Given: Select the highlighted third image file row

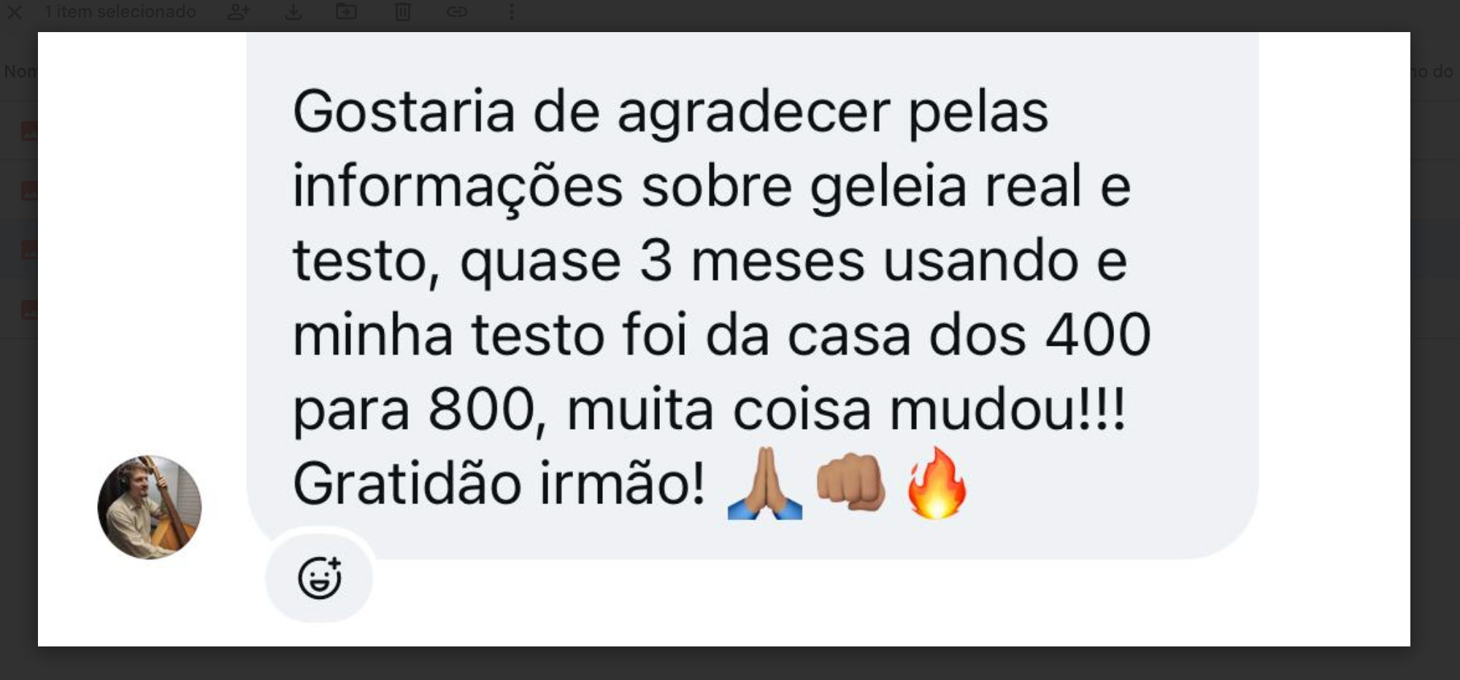Looking at the screenshot, I should click(19, 250).
